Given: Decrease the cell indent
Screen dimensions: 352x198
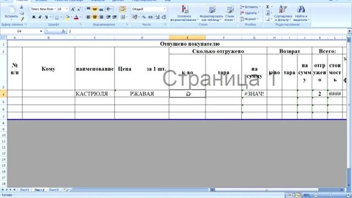Looking at the screenshot, I should [108, 17].
